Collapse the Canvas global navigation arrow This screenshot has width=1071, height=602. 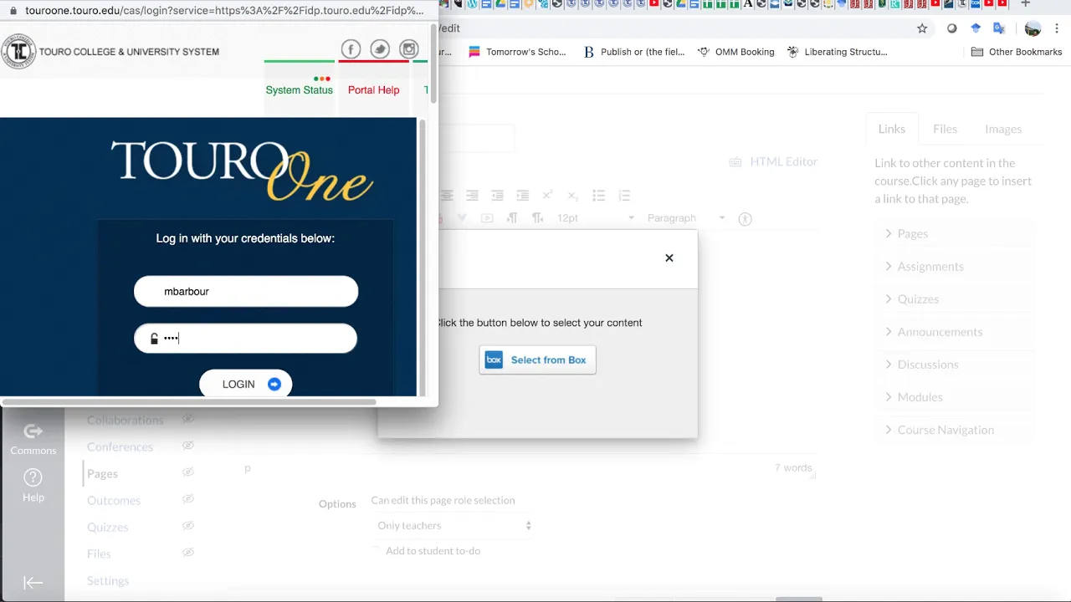(x=33, y=583)
